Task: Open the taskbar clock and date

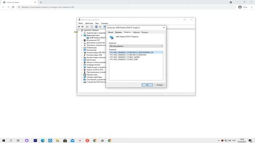Action: pos(242,141)
